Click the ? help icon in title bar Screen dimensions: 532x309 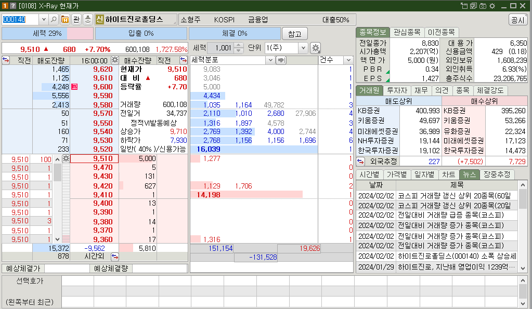click(x=13, y=6)
